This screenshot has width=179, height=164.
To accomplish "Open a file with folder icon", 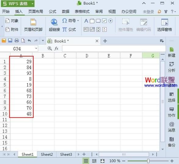I will [4, 41].
